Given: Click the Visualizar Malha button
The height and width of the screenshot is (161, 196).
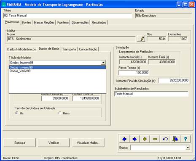Looking at the screenshot, I should (88, 143).
